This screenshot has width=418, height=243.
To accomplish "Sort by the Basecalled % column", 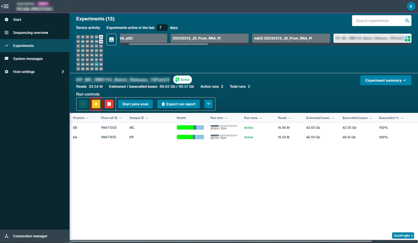I will coord(391,118).
